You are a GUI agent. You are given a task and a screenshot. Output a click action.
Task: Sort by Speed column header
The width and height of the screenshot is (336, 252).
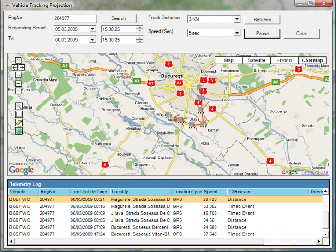coord(215,192)
